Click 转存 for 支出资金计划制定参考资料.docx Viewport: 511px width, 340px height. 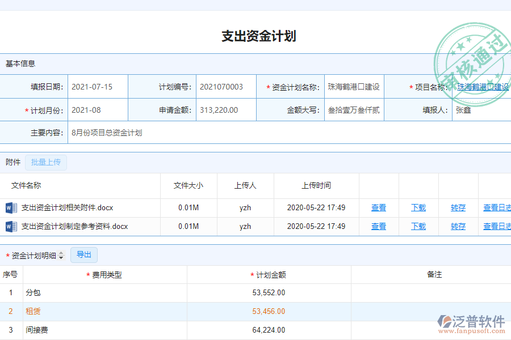tap(458, 226)
